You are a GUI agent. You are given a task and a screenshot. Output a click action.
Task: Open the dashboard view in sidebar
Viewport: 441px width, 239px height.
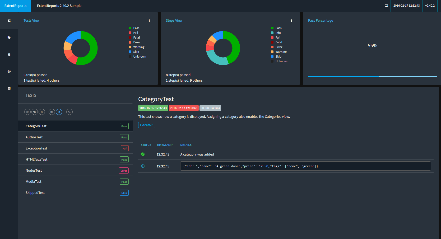[9, 21]
